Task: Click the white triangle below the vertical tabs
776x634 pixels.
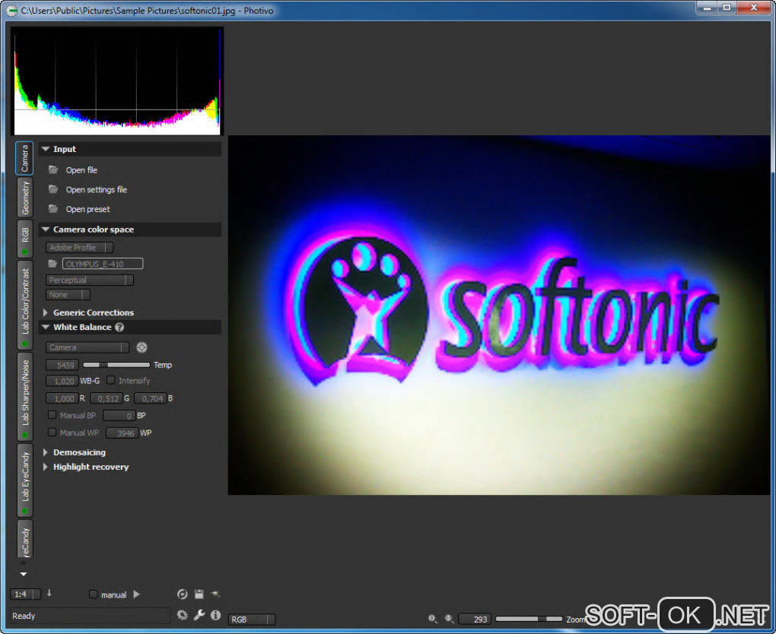Action: 24,574
